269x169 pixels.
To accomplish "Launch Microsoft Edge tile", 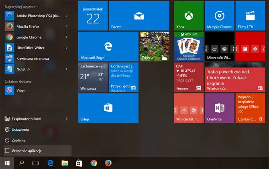I will click(108, 46).
